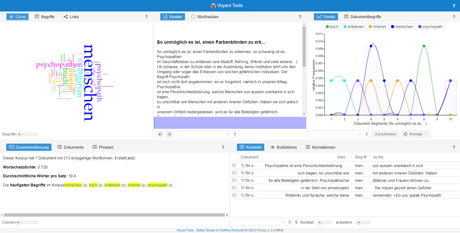
Task: Expand context row '(Männer und Frauen) können zu'
Action: tap(234, 180)
